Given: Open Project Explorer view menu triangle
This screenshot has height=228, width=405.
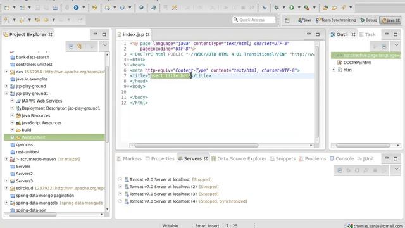Looking at the screenshot, I should coord(105,45).
